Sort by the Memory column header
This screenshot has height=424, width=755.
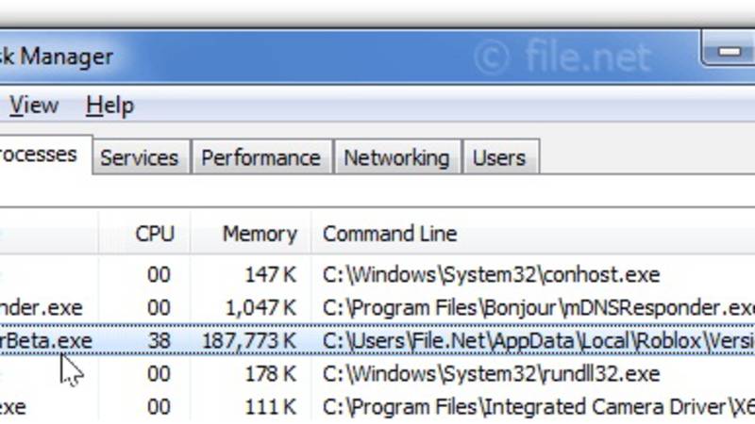coord(260,234)
